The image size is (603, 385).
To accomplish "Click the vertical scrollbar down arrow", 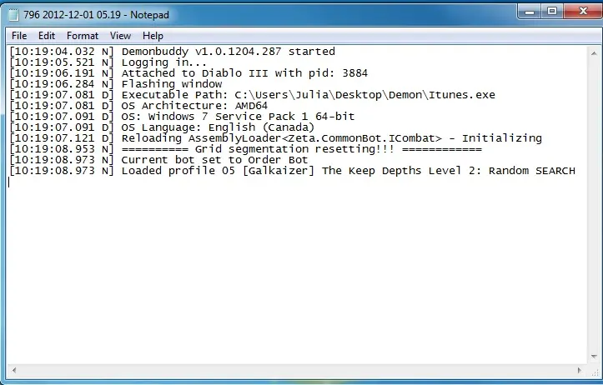I will (594, 357).
